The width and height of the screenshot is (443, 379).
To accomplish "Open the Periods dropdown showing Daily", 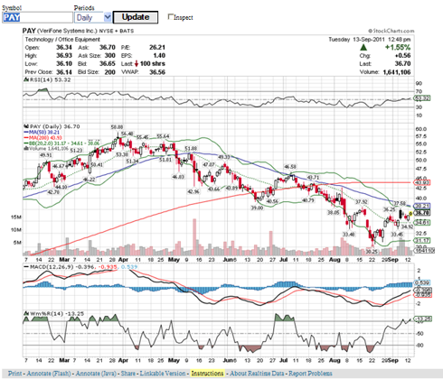I will [x=92, y=17].
